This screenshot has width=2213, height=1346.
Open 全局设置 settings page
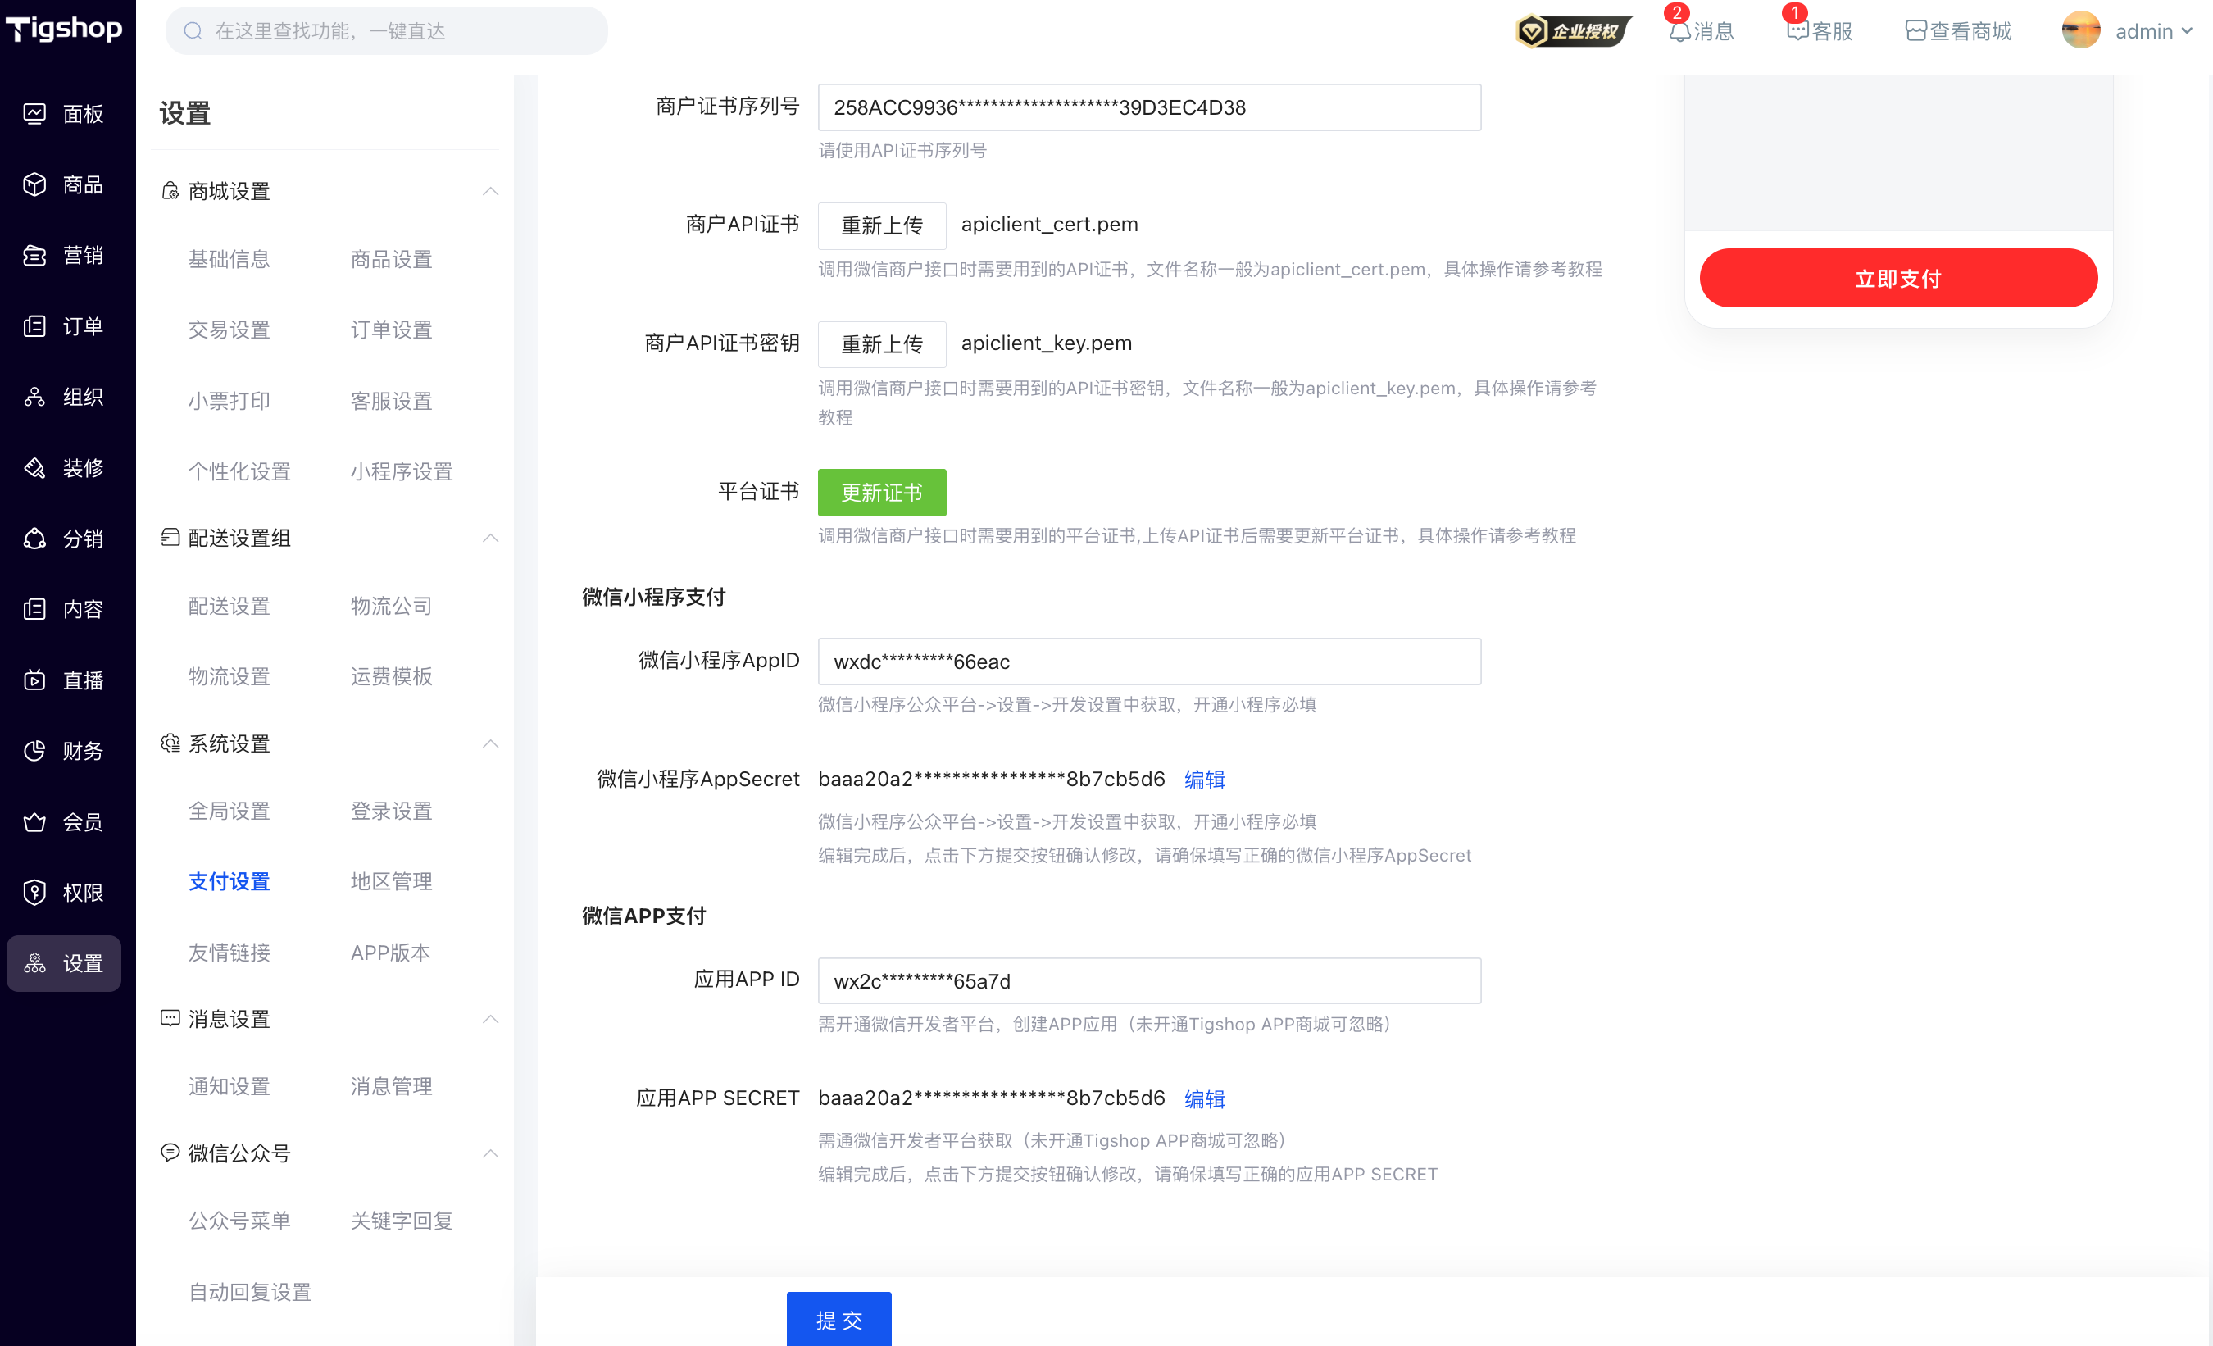click(x=229, y=811)
